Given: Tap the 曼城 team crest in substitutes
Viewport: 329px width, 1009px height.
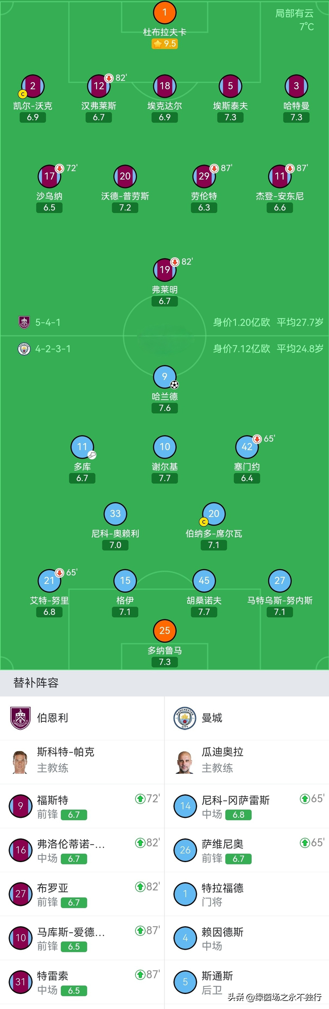Looking at the screenshot, I should pos(185,718).
